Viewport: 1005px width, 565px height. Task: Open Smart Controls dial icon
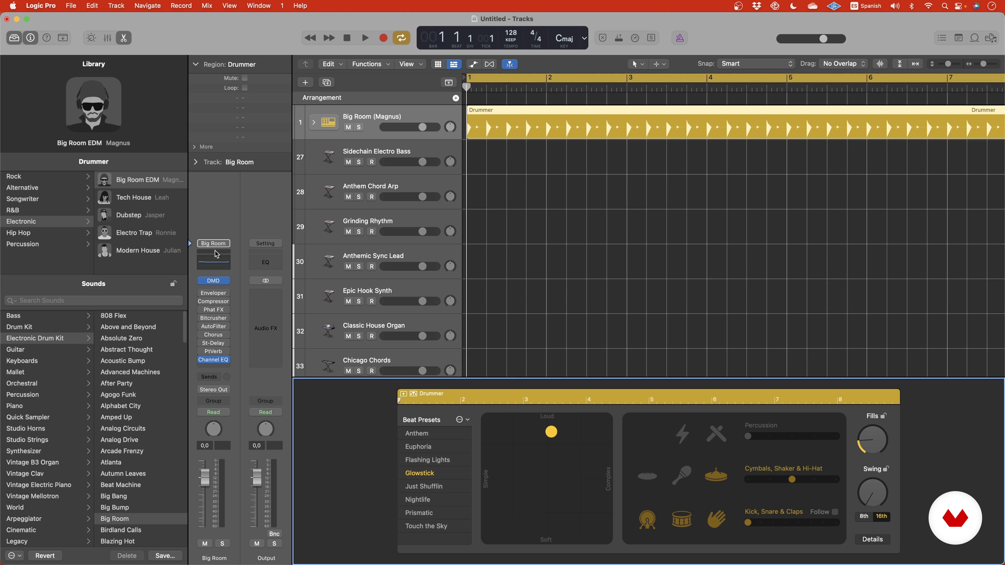(x=91, y=38)
